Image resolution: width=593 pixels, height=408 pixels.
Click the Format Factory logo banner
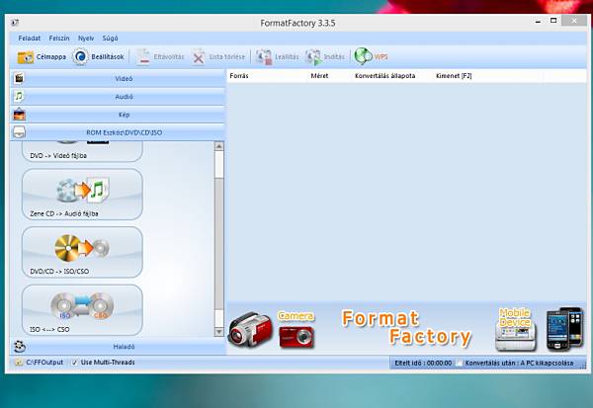(x=406, y=328)
